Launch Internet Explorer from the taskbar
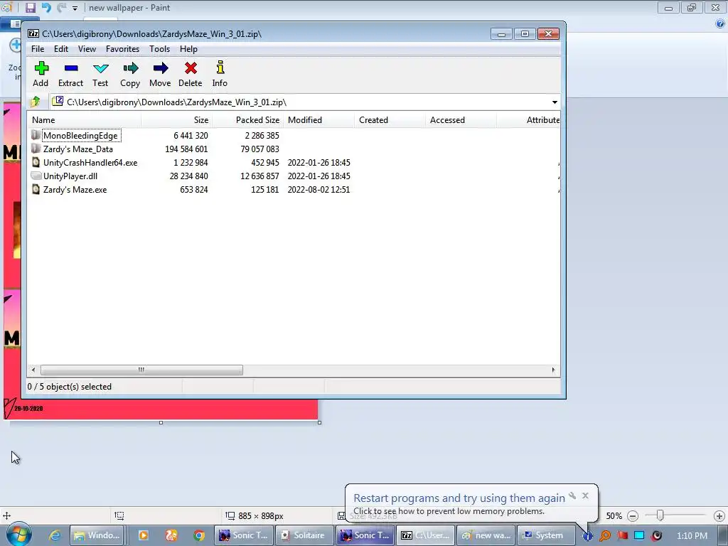Screen dimensions: 728x546 click(55, 535)
